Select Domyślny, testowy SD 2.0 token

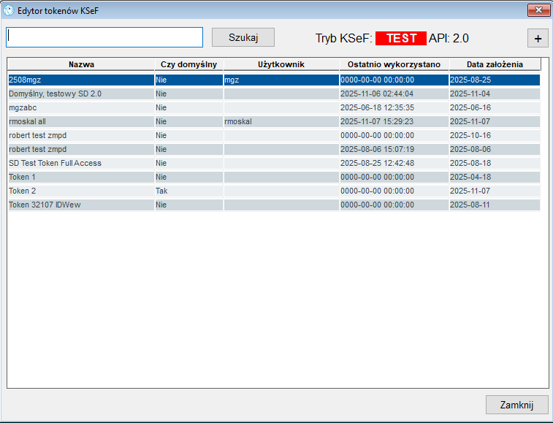point(274,94)
